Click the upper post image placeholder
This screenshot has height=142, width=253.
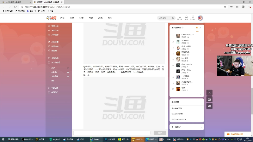pyautogui.click(x=124, y=44)
